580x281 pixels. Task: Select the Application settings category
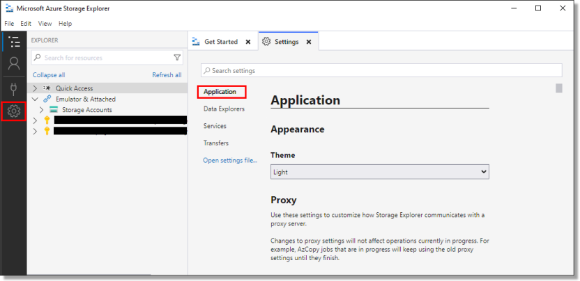coord(220,92)
